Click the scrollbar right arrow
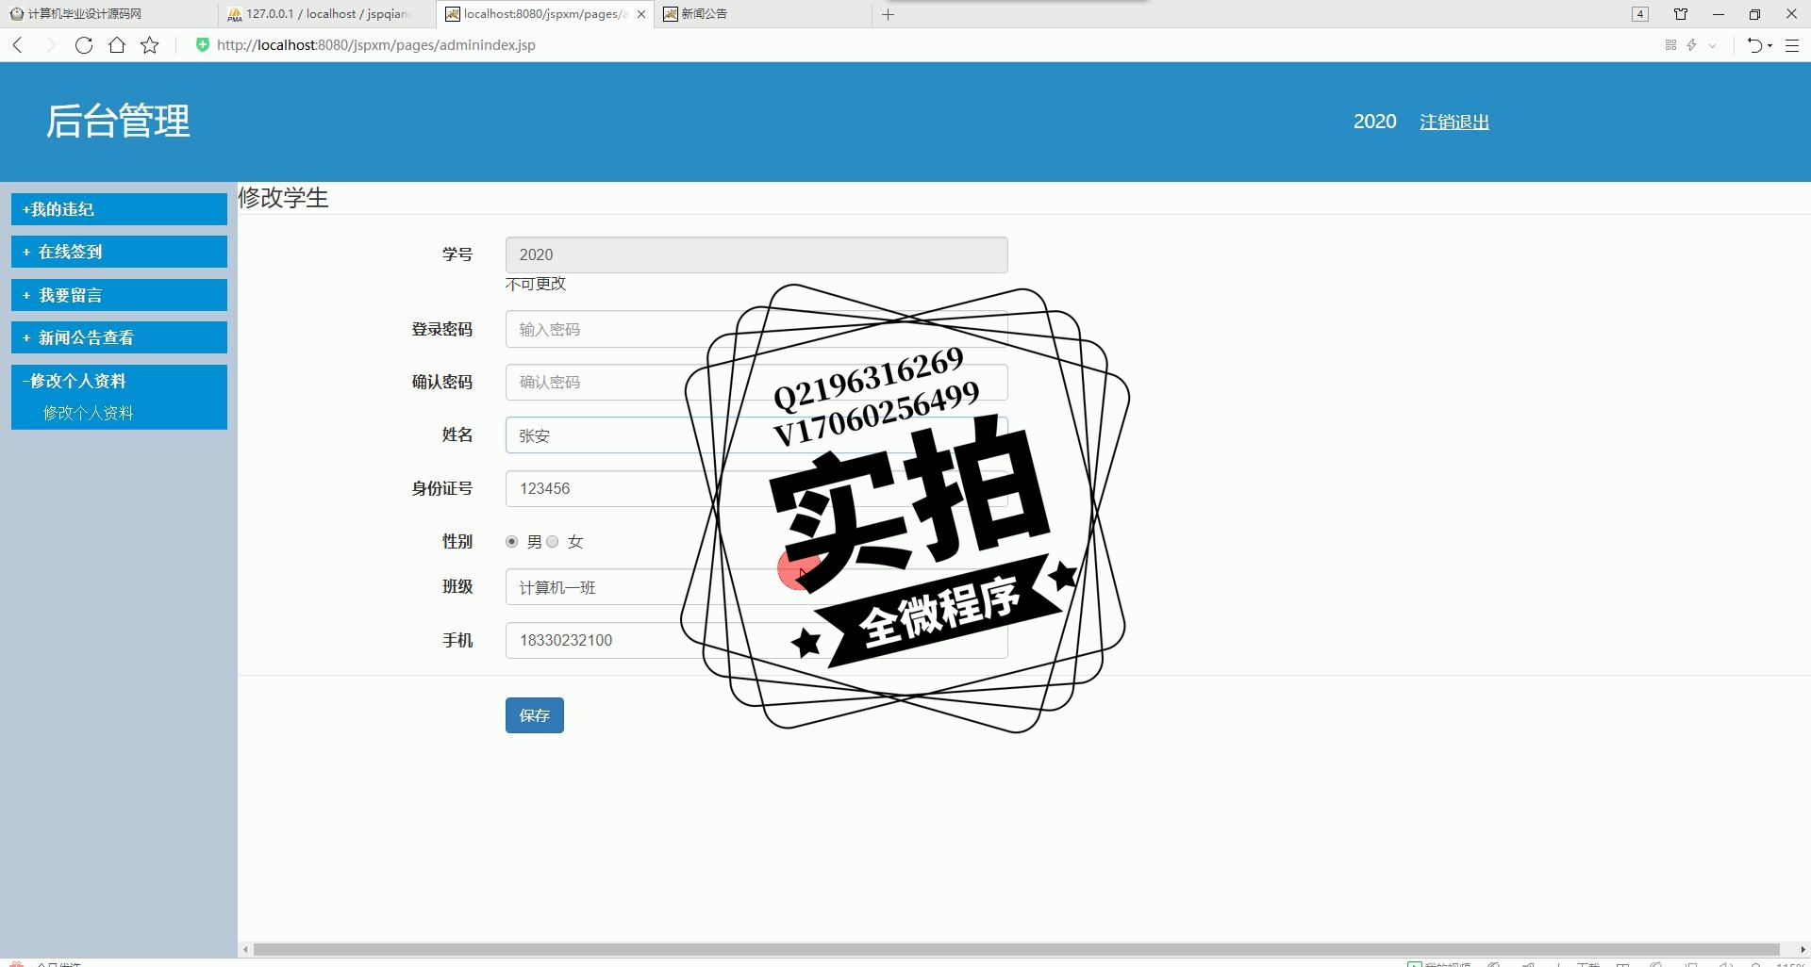 (1803, 949)
